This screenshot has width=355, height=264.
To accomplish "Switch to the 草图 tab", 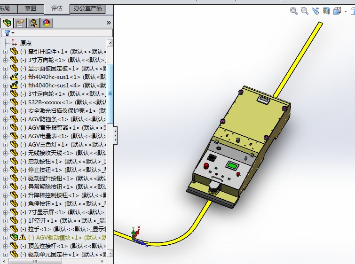I will tap(31, 8).
